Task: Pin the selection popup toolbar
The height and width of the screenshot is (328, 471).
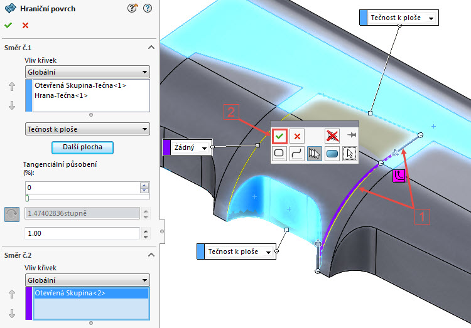Action: 352,135
